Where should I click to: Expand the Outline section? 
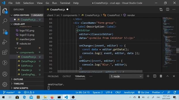27,79
